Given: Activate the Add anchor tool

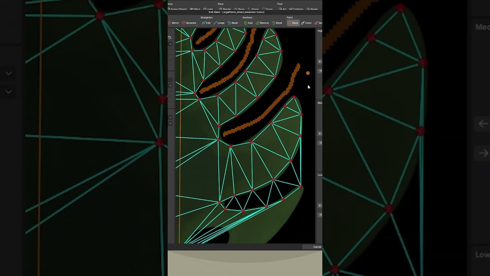Looking at the screenshot, I should coord(248,23).
